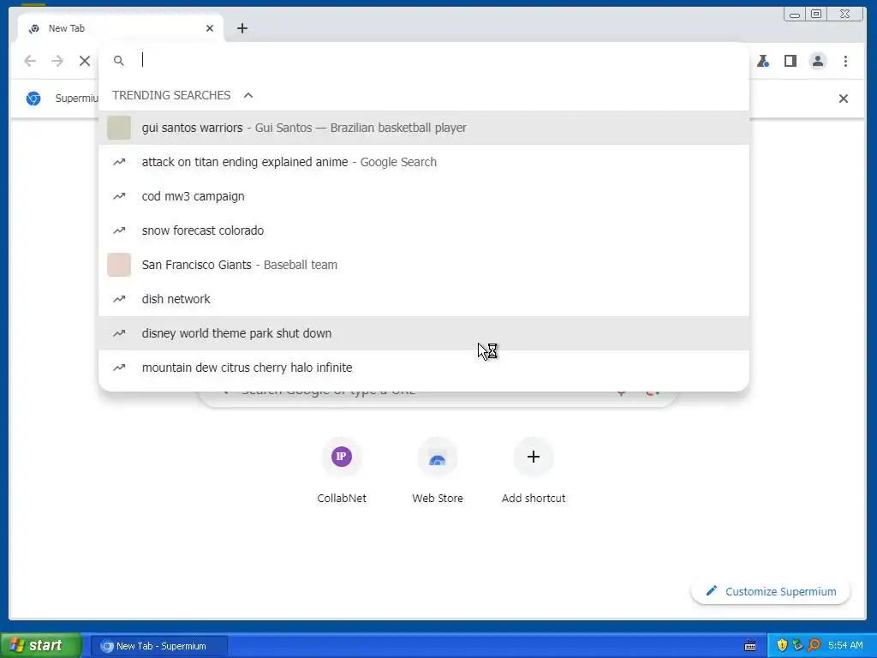Image resolution: width=877 pixels, height=658 pixels.
Task: Collapse the Trending Searches section
Action: click(x=248, y=95)
